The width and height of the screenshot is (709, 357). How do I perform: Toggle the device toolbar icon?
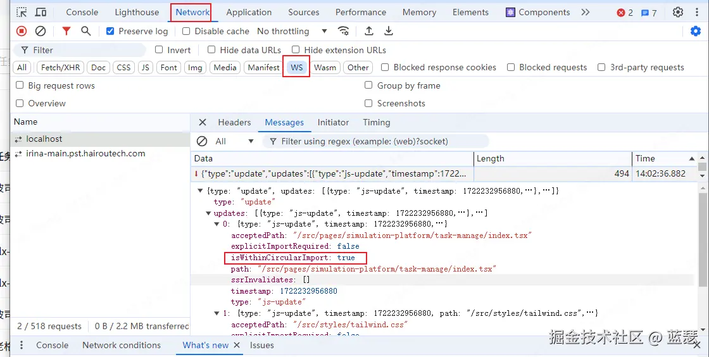pos(41,12)
